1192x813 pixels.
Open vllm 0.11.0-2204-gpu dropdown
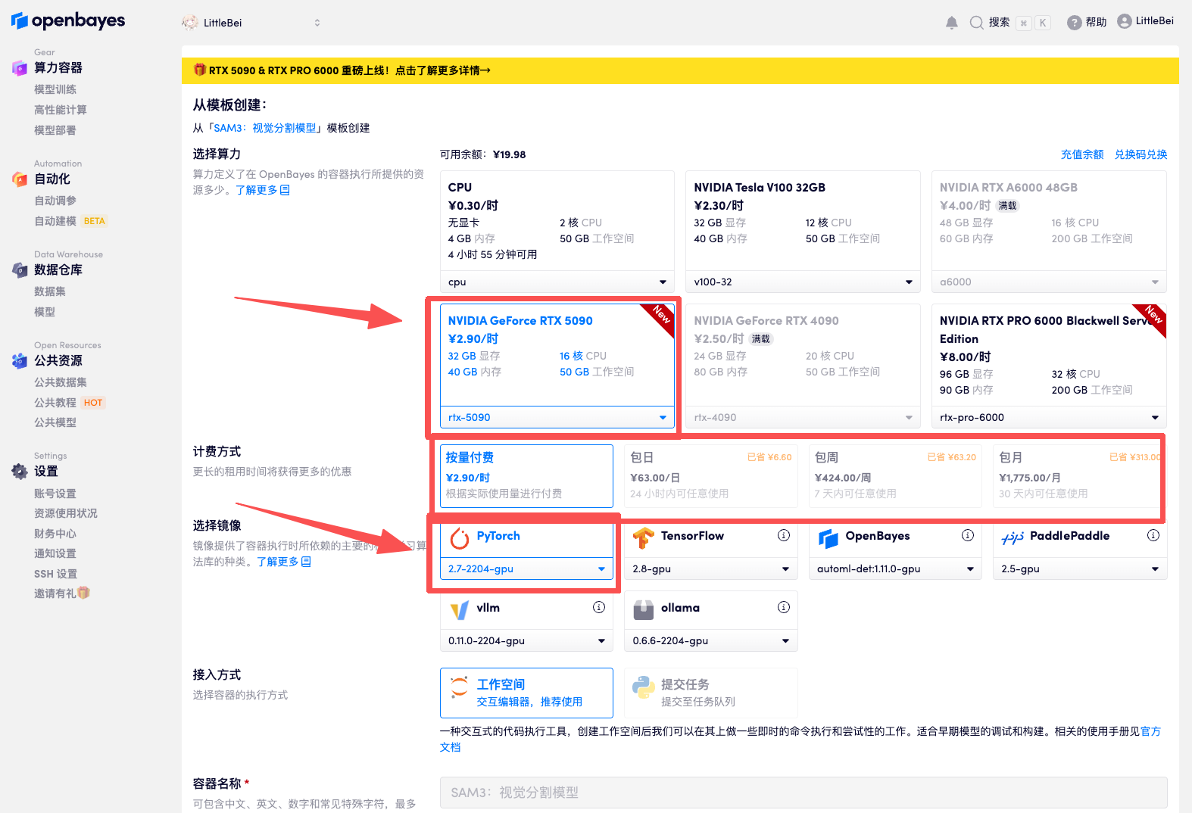(526, 640)
